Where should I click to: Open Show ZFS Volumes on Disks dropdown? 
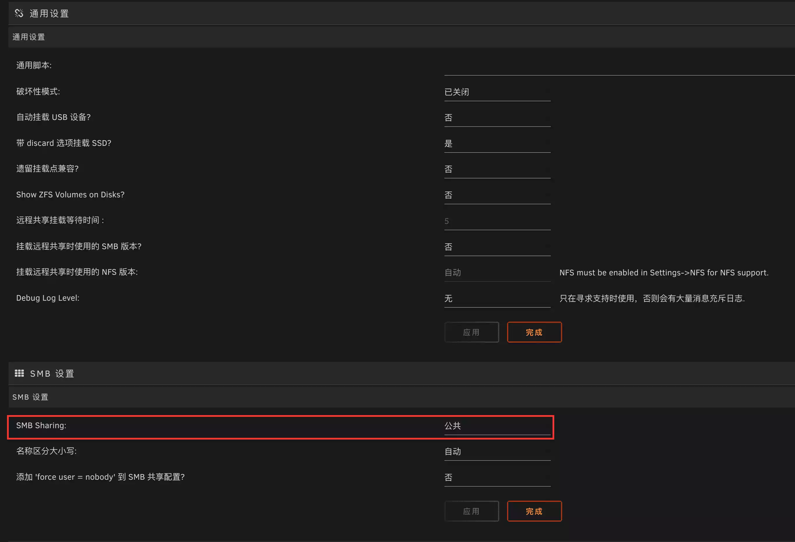[x=497, y=195]
